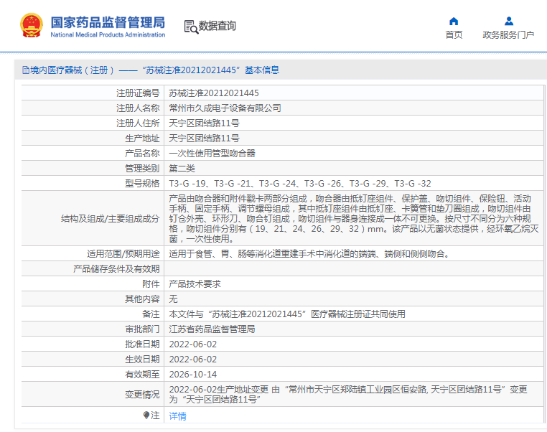Click the 管理类别 label
Image resolution: width=547 pixels, height=432 pixels.
tap(142, 169)
